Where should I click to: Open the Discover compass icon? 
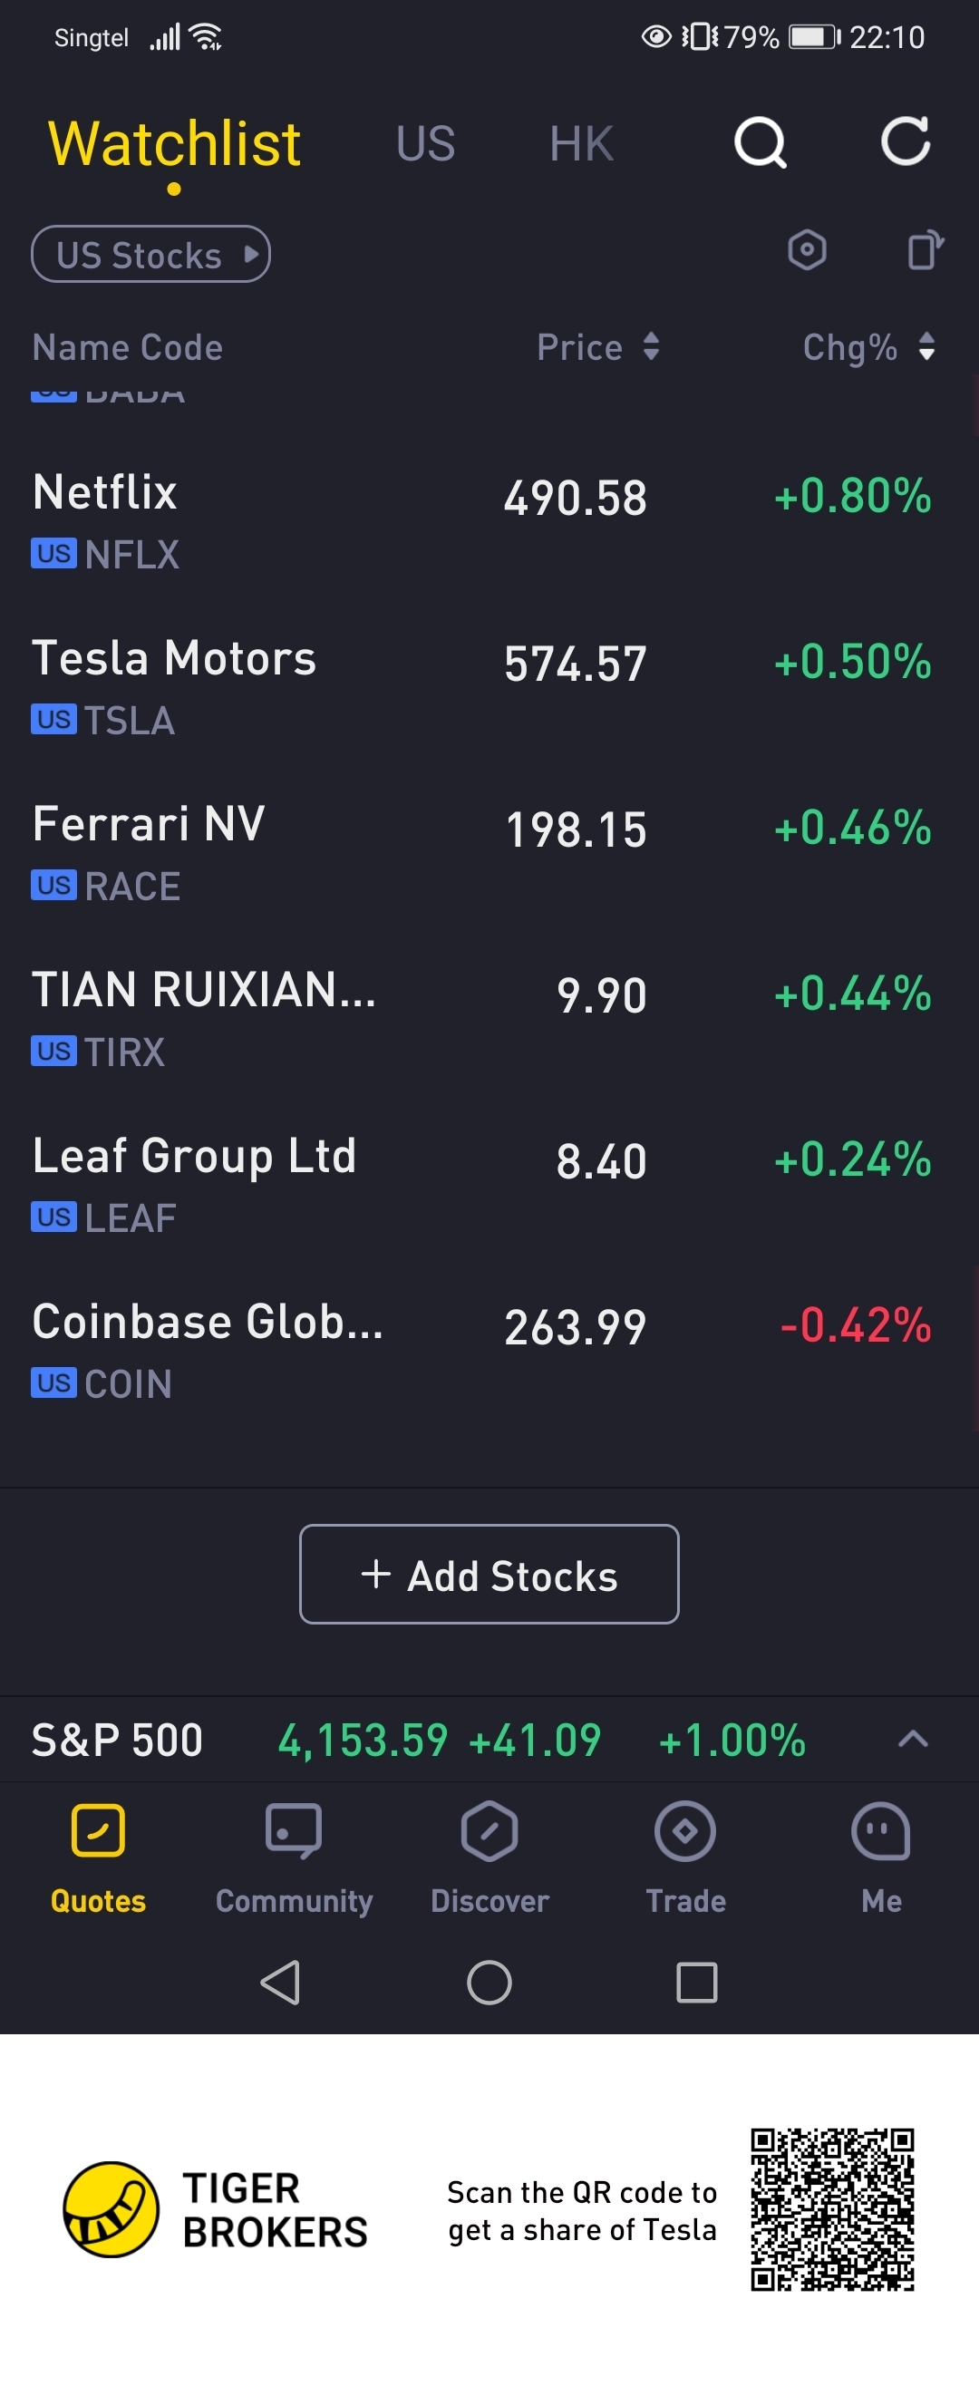click(x=489, y=1830)
